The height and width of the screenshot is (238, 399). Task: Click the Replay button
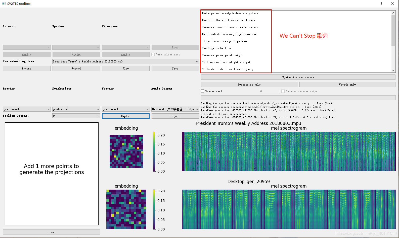(126, 116)
